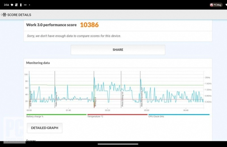Click the 06:40 time axis label
Image resolution: width=227 pixels, height=147 pixels.
(x=186, y=110)
